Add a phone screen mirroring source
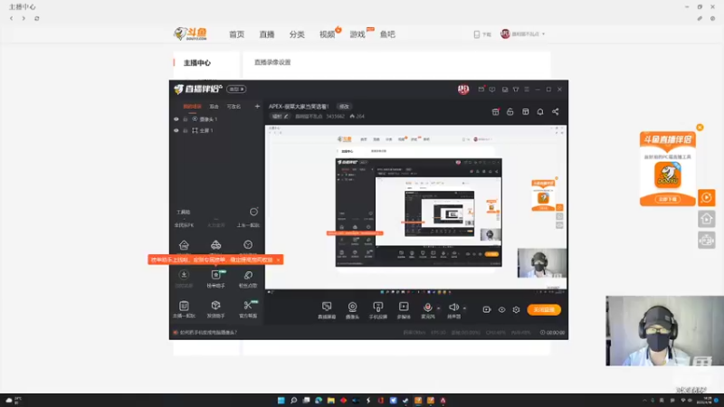This screenshot has height=407, width=724. (377, 310)
